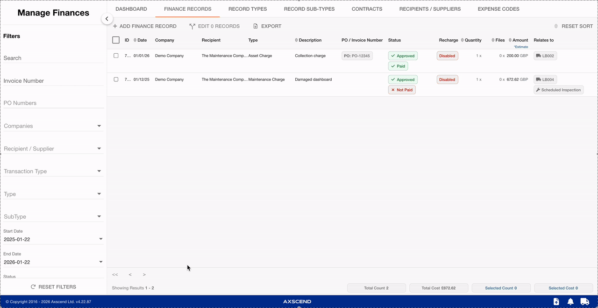598x308 pixels.
Task: Sort by Amount column arrows icon
Action: (510, 40)
